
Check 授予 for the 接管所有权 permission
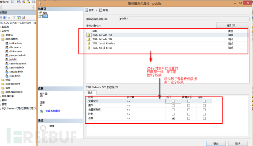tap(173, 110)
